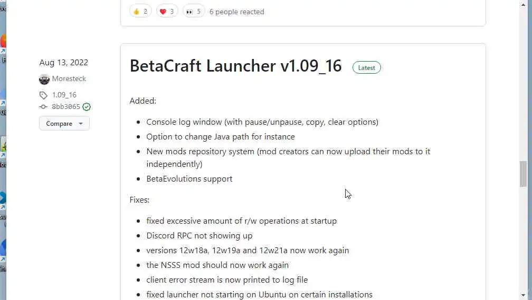The image size is (532, 300).
Task: Click the "Added:" section heading
Action: coord(142,101)
